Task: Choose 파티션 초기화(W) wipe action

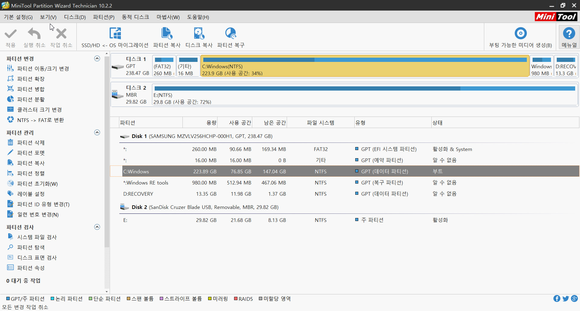Action: pos(32,184)
